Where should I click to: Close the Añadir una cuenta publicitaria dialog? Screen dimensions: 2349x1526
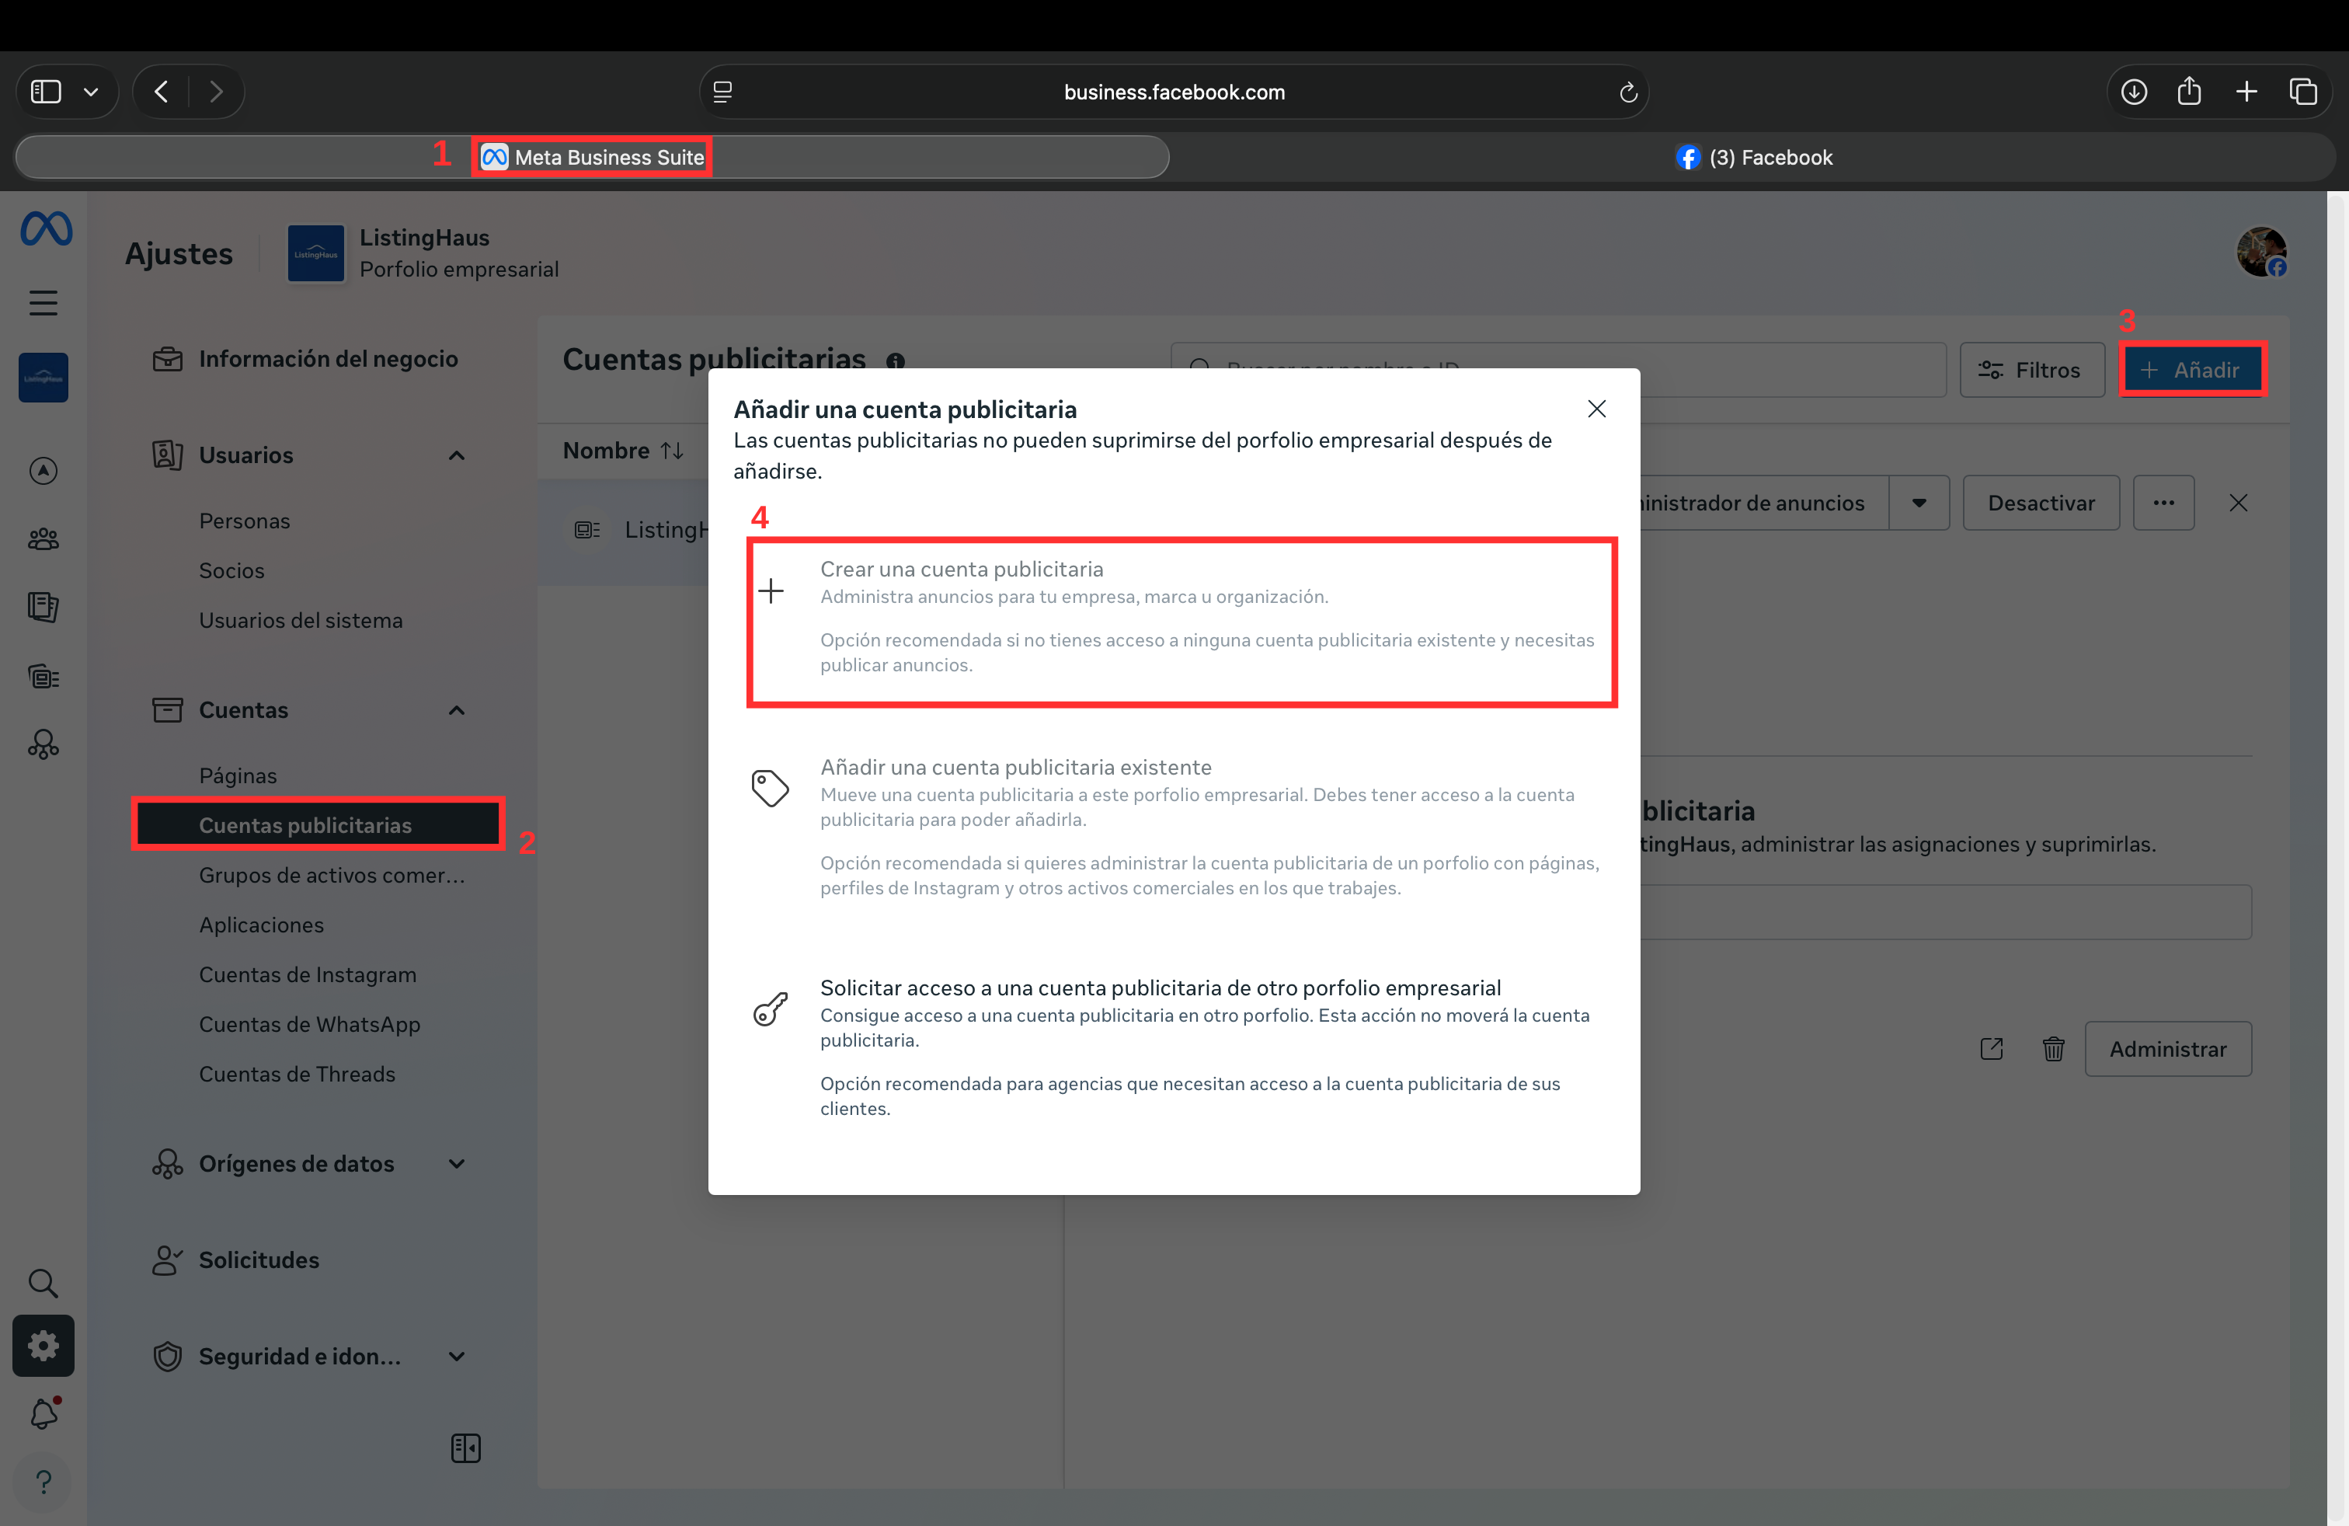[1596, 409]
